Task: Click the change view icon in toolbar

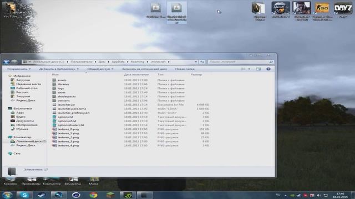Action: coord(243,69)
